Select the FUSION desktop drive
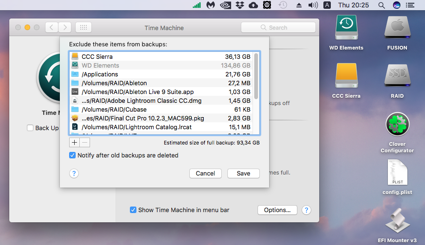 397,33
